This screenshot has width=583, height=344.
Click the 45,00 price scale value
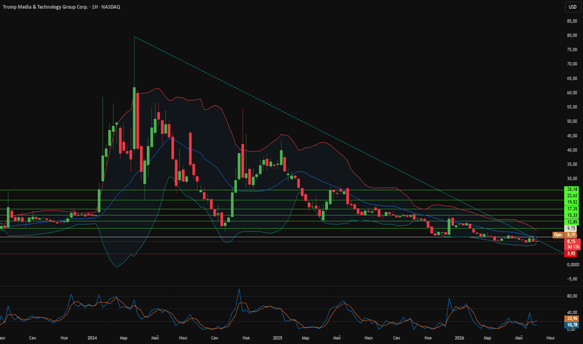[572, 136]
